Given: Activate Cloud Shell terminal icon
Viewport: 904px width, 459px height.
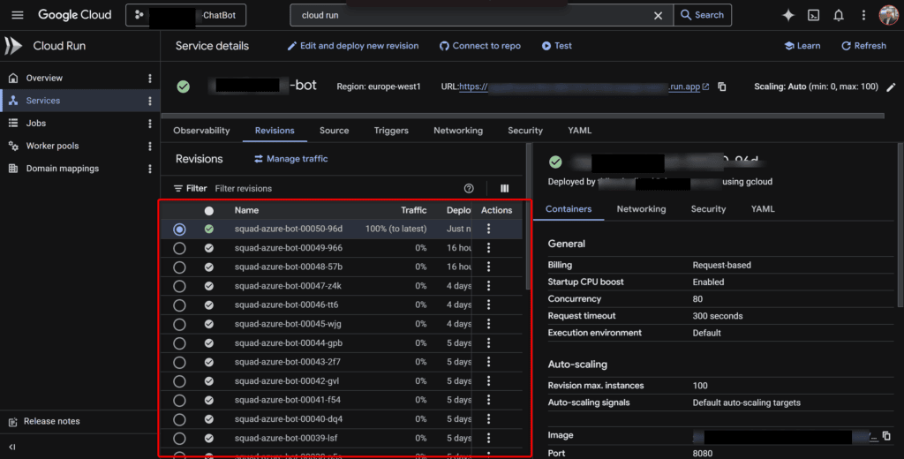Looking at the screenshot, I should (x=813, y=15).
